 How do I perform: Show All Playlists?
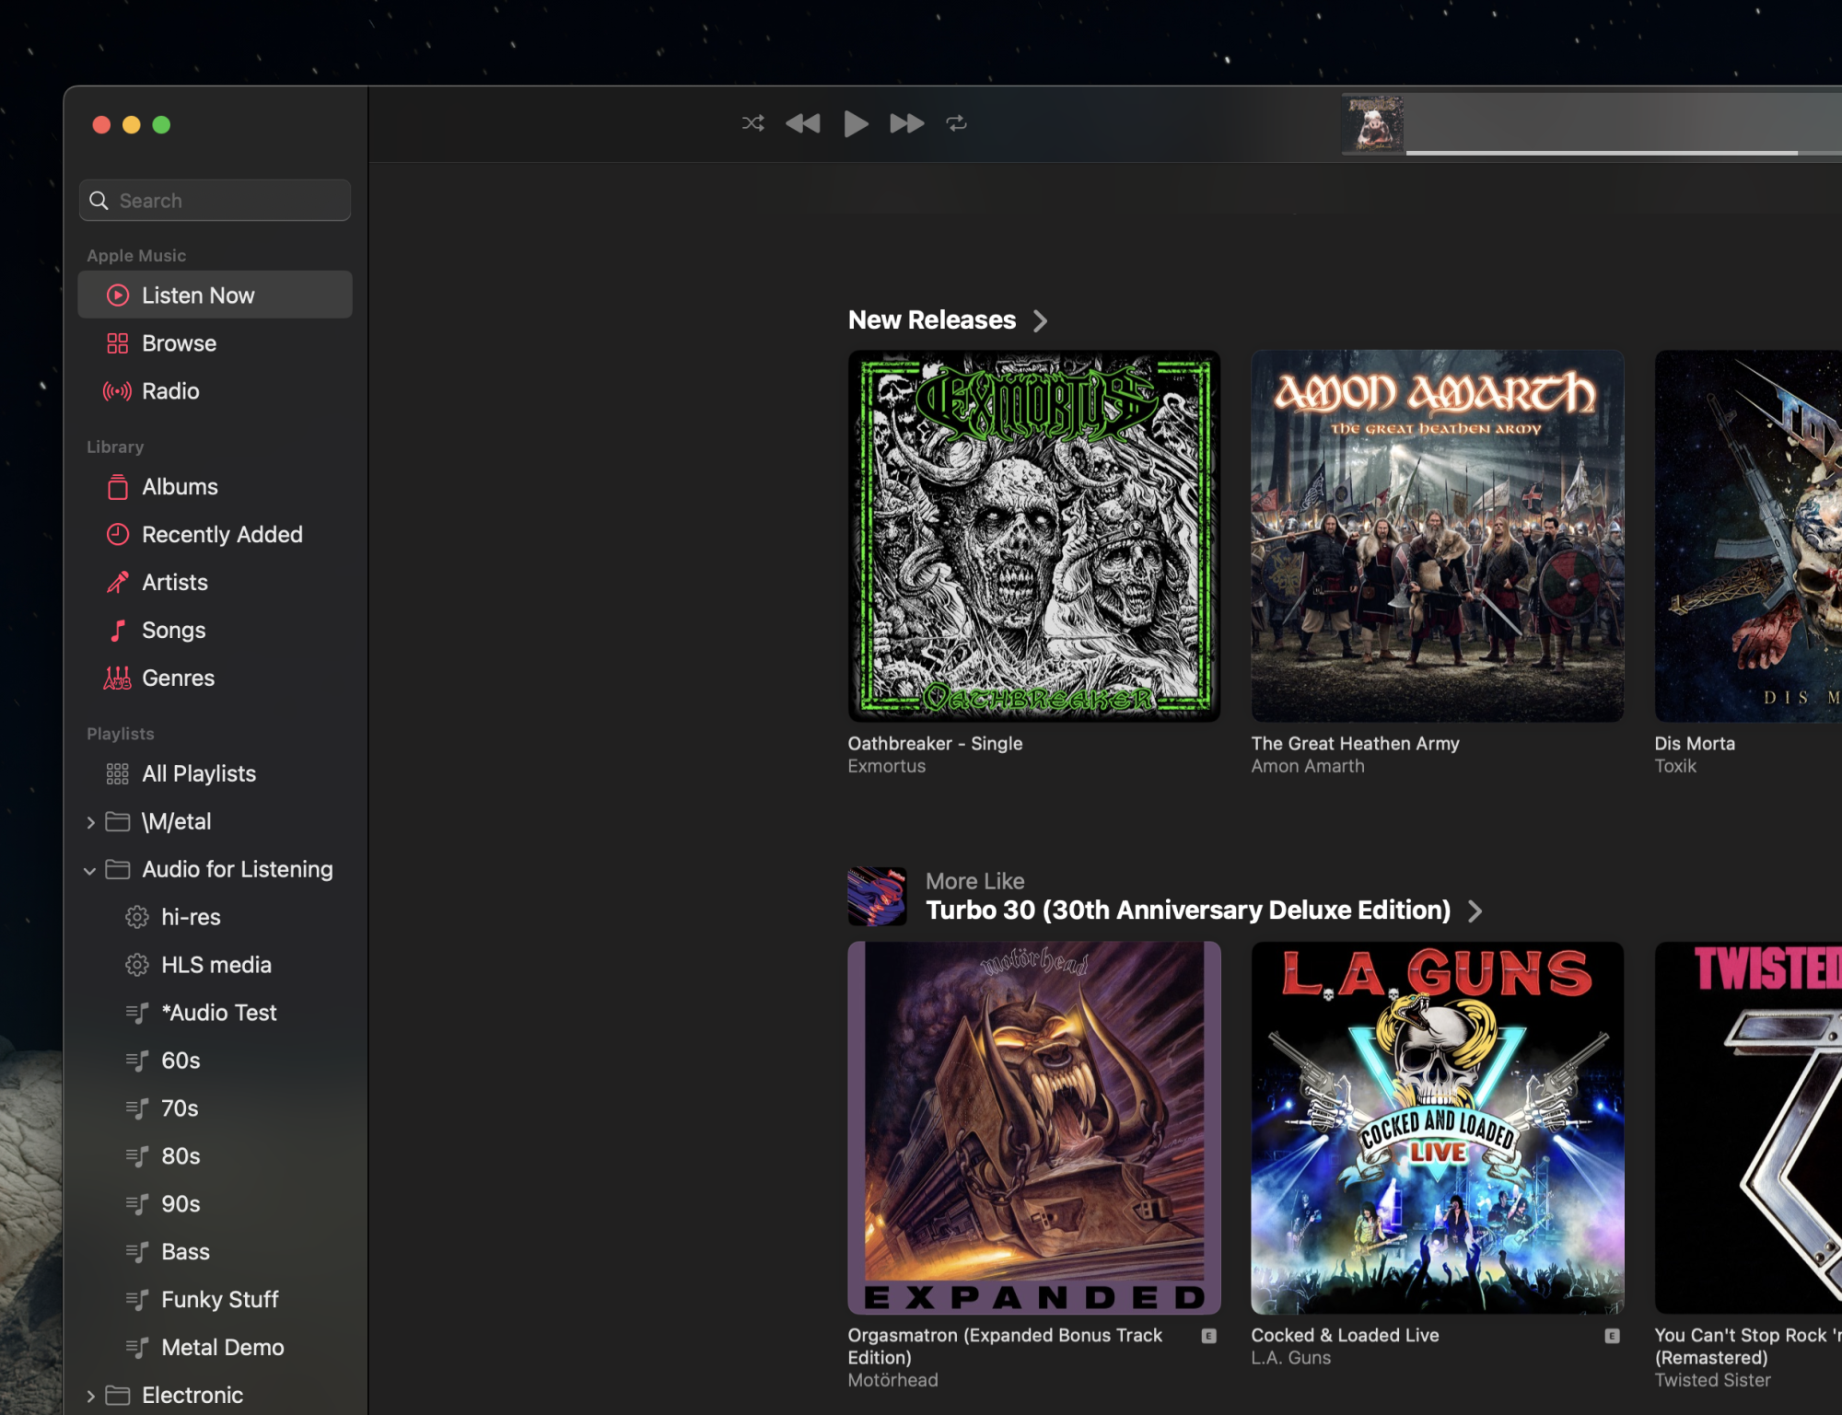(x=216, y=773)
